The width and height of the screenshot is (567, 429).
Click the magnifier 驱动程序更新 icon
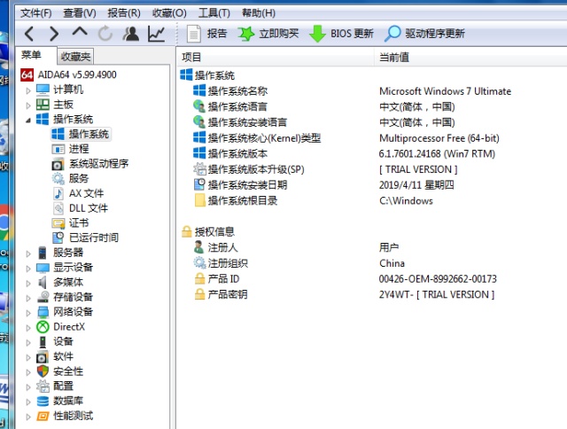click(x=392, y=34)
